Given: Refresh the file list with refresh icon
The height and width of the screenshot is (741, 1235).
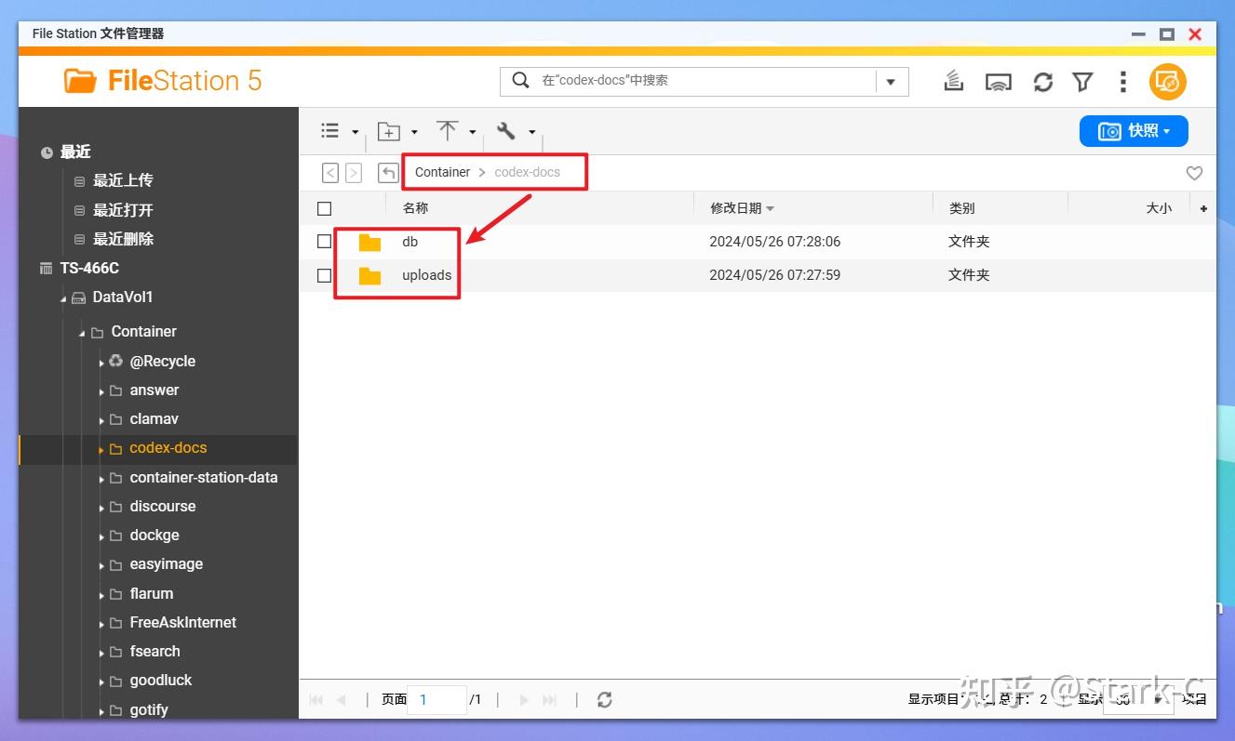Looking at the screenshot, I should (1042, 81).
